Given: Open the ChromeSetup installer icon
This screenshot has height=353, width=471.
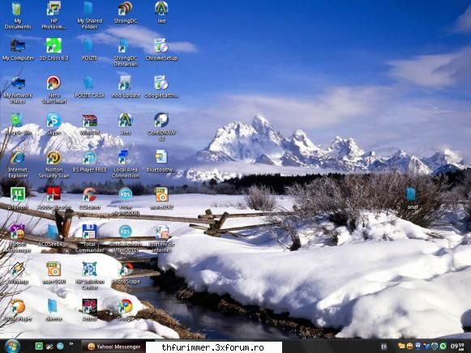Looking at the screenshot, I should (x=161, y=49).
